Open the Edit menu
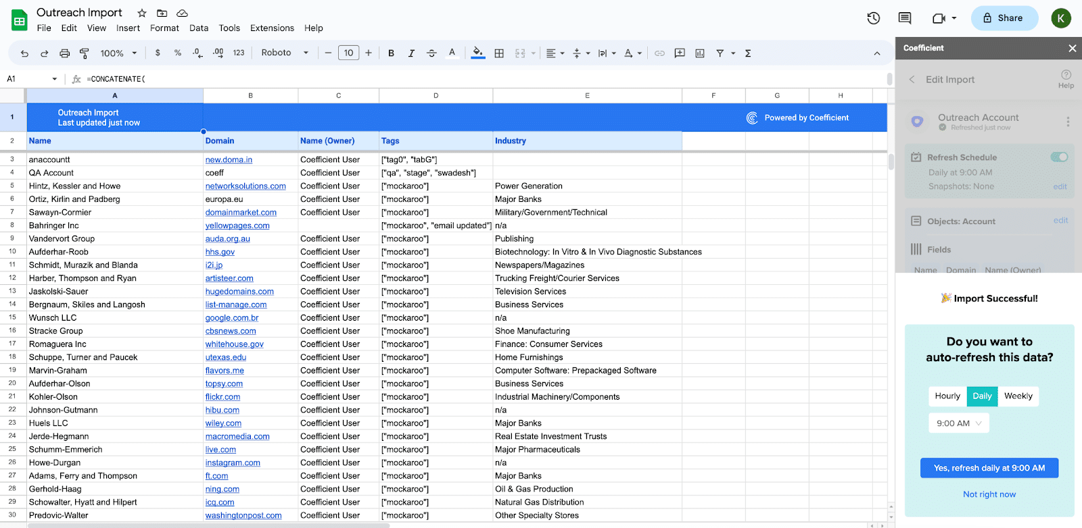This screenshot has height=528, width=1082. tap(69, 28)
